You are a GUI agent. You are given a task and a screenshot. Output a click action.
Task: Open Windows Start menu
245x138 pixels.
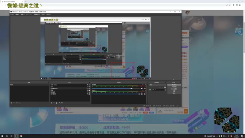click(2, 136)
